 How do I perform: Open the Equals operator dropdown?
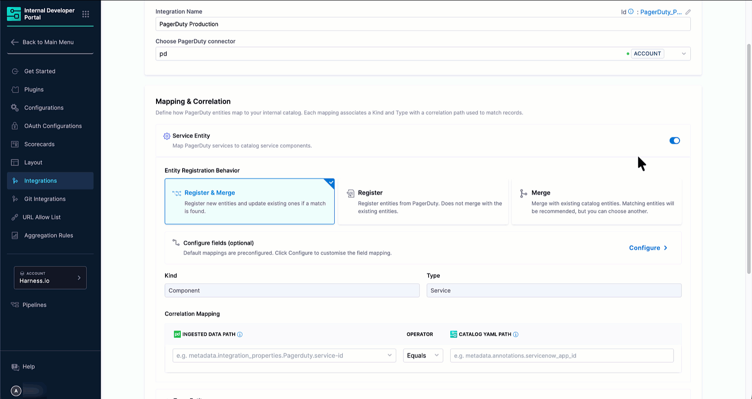pos(423,355)
